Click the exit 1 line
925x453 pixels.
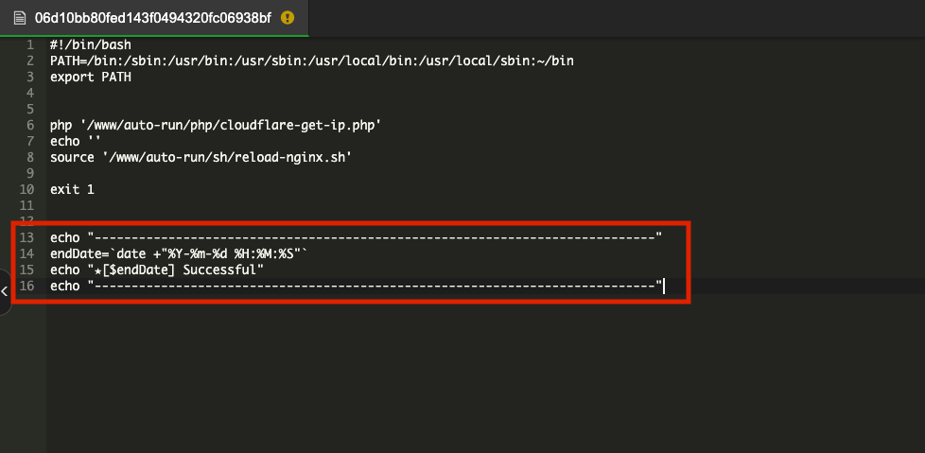[72, 189]
